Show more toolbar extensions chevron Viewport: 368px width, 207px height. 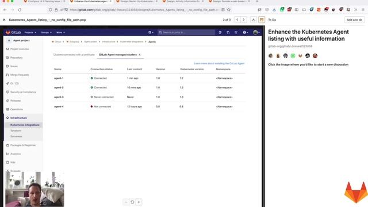tap(356, 10)
